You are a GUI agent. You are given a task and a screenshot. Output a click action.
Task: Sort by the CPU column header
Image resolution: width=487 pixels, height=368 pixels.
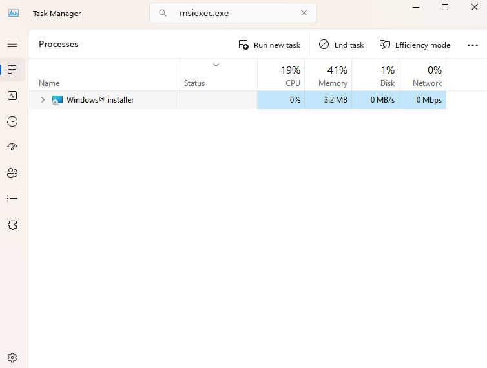pos(281,76)
